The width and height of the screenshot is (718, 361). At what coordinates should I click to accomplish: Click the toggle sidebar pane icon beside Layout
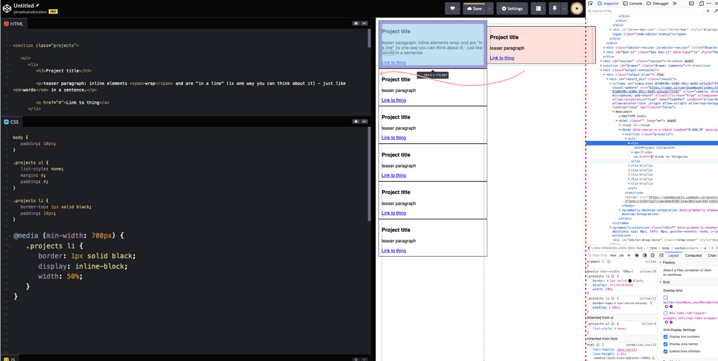[x=661, y=256]
